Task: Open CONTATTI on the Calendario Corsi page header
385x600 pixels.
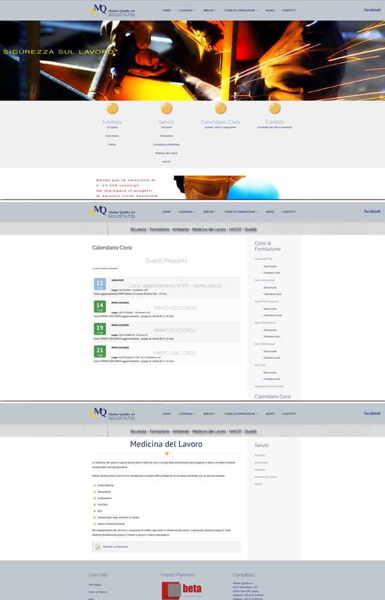Action: pos(289,212)
